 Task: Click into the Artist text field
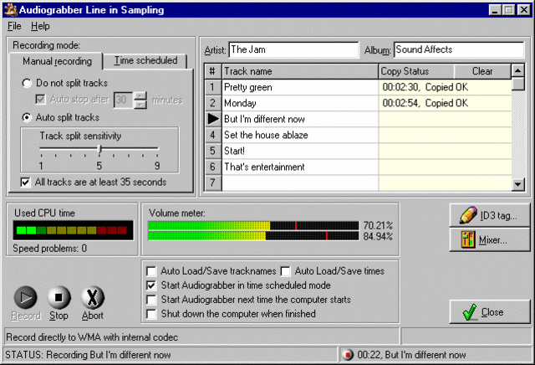click(x=293, y=50)
